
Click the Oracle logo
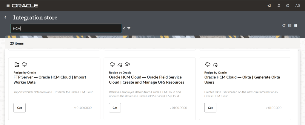pyautogui.click(x=25, y=6)
